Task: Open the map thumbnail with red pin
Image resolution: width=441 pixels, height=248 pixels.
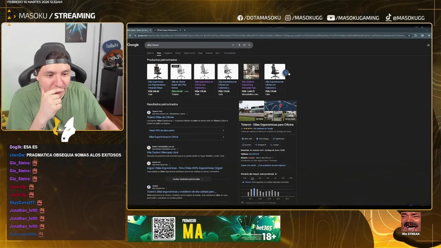Action: click(x=280, y=106)
